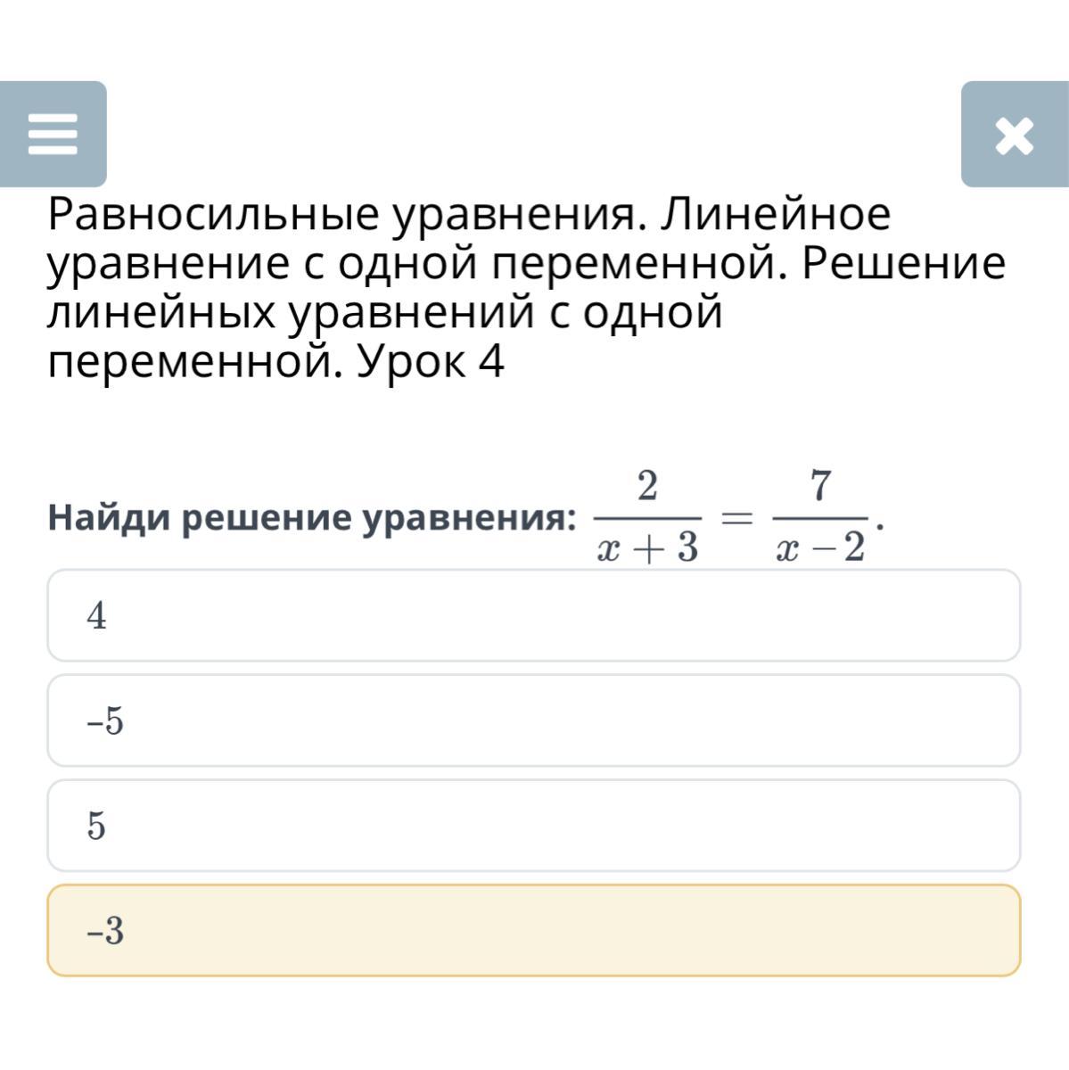Click numerator 2 in the equation
This screenshot has width=1069, height=1070.
pos(647,487)
